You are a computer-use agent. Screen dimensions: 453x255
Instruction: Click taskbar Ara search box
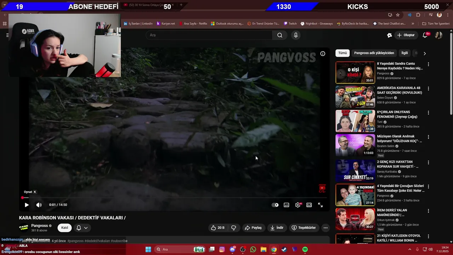click(180, 249)
